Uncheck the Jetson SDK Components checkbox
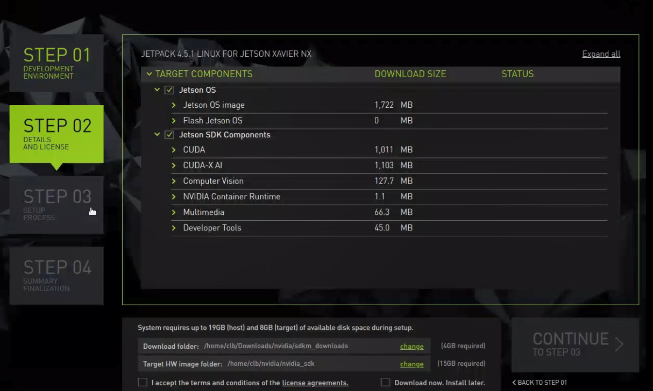 pyautogui.click(x=169, y=135)
